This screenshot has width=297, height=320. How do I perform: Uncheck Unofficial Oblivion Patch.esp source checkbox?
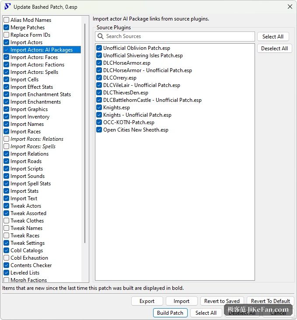tap(99, 48)
